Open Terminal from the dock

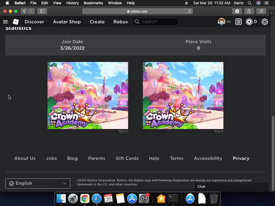coord(173,198)
